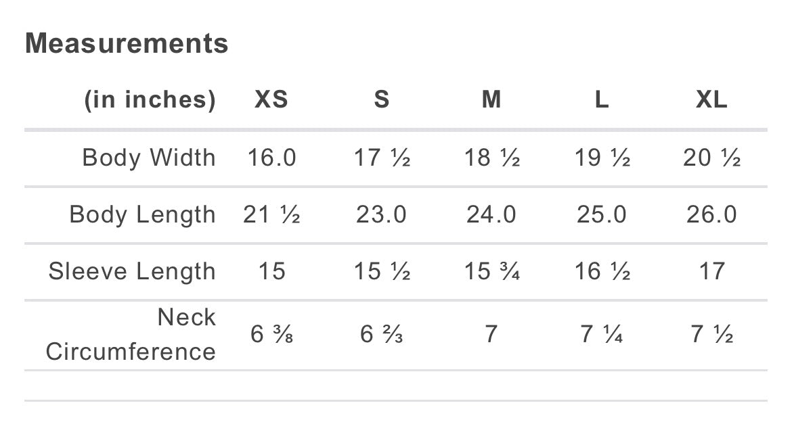Select the L size column header
Screen dimensions: 792x443
pyautogui.click(x=602, y=100)
